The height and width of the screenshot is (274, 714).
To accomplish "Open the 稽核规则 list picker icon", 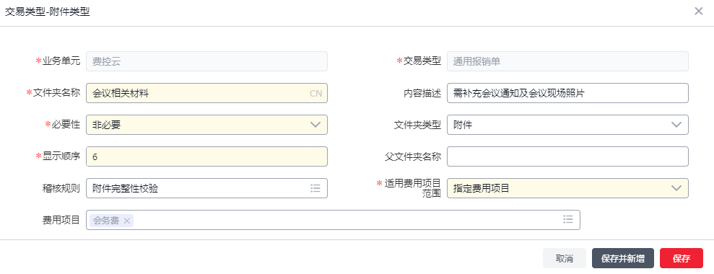I will pyautogui.click(x=315, y=188).
